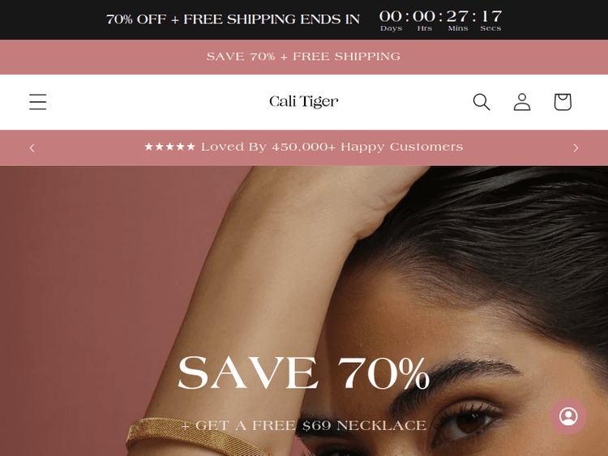Screen dimensions: 608x456
Task: Open the search magnifier icon
Action: (x=482, y=102)
